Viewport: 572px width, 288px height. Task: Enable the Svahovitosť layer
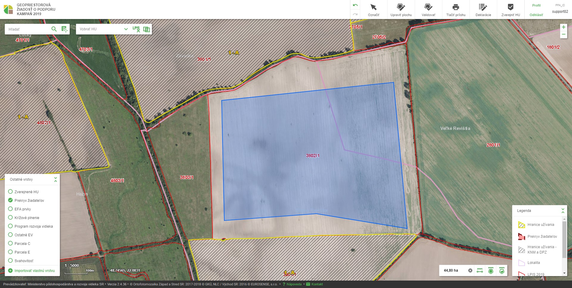(10, 261)
